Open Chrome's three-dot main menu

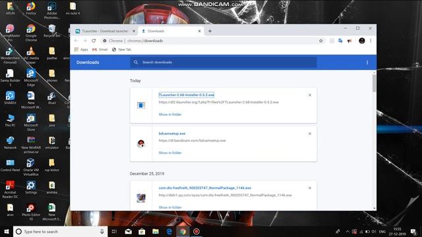point(371,41)
